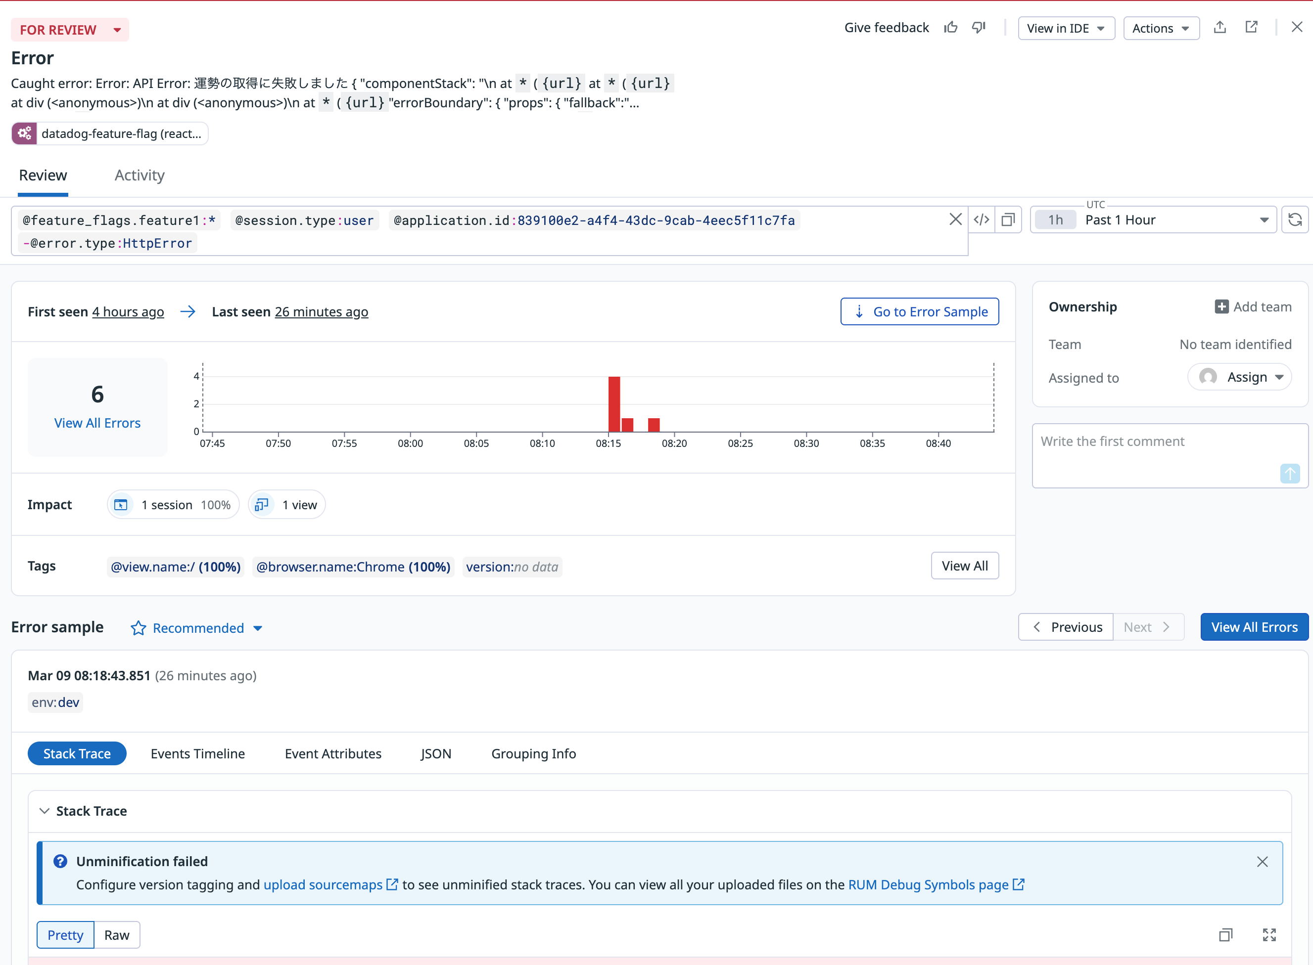Viewport: 1313px width, 965px height.
Task: Collapse the Stack Trace section
Action: click(45, 811)
